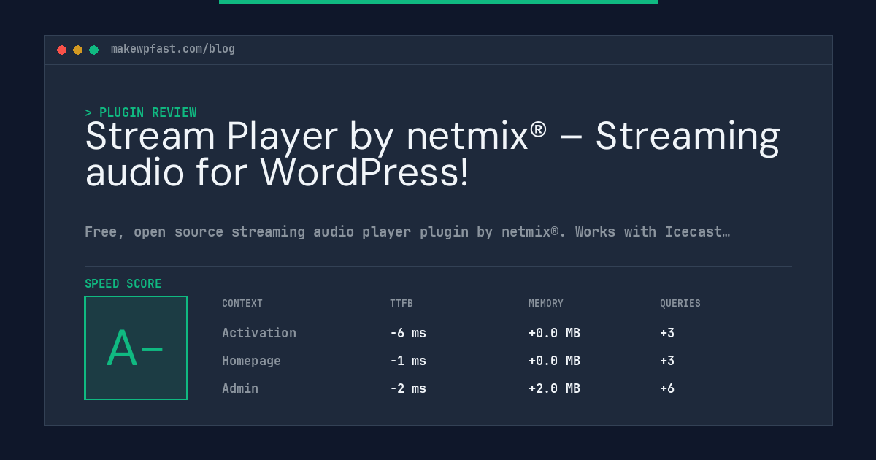Click the A- speed score badge
This screenshot has height=460, width=876.
point(136,348)
